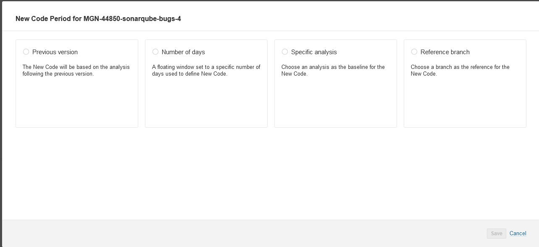
Task: Click the 'Choose a branch as the reference' text
Action: (460, 71)
